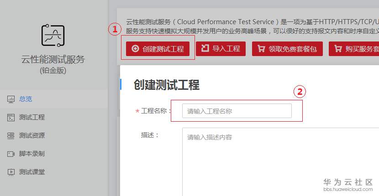Click the 总览 monitor icon in sidebar
This screenshot has width=379, height=196.
click(x=11, y=99)
